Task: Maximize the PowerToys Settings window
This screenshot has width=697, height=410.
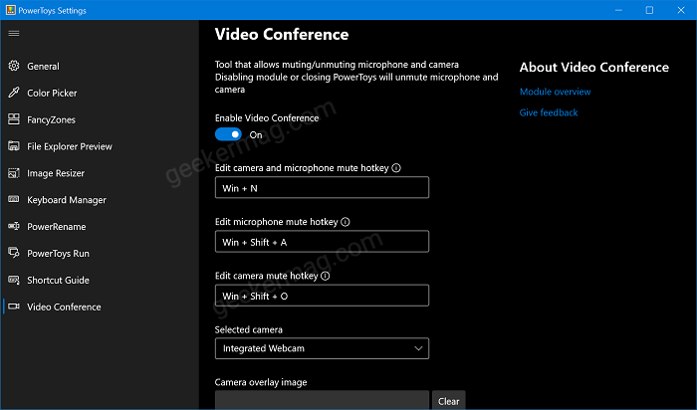Action: point(649,10)
